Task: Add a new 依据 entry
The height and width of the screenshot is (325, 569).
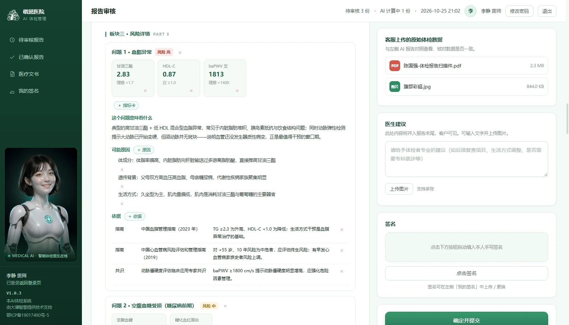Action: [135, 217]
